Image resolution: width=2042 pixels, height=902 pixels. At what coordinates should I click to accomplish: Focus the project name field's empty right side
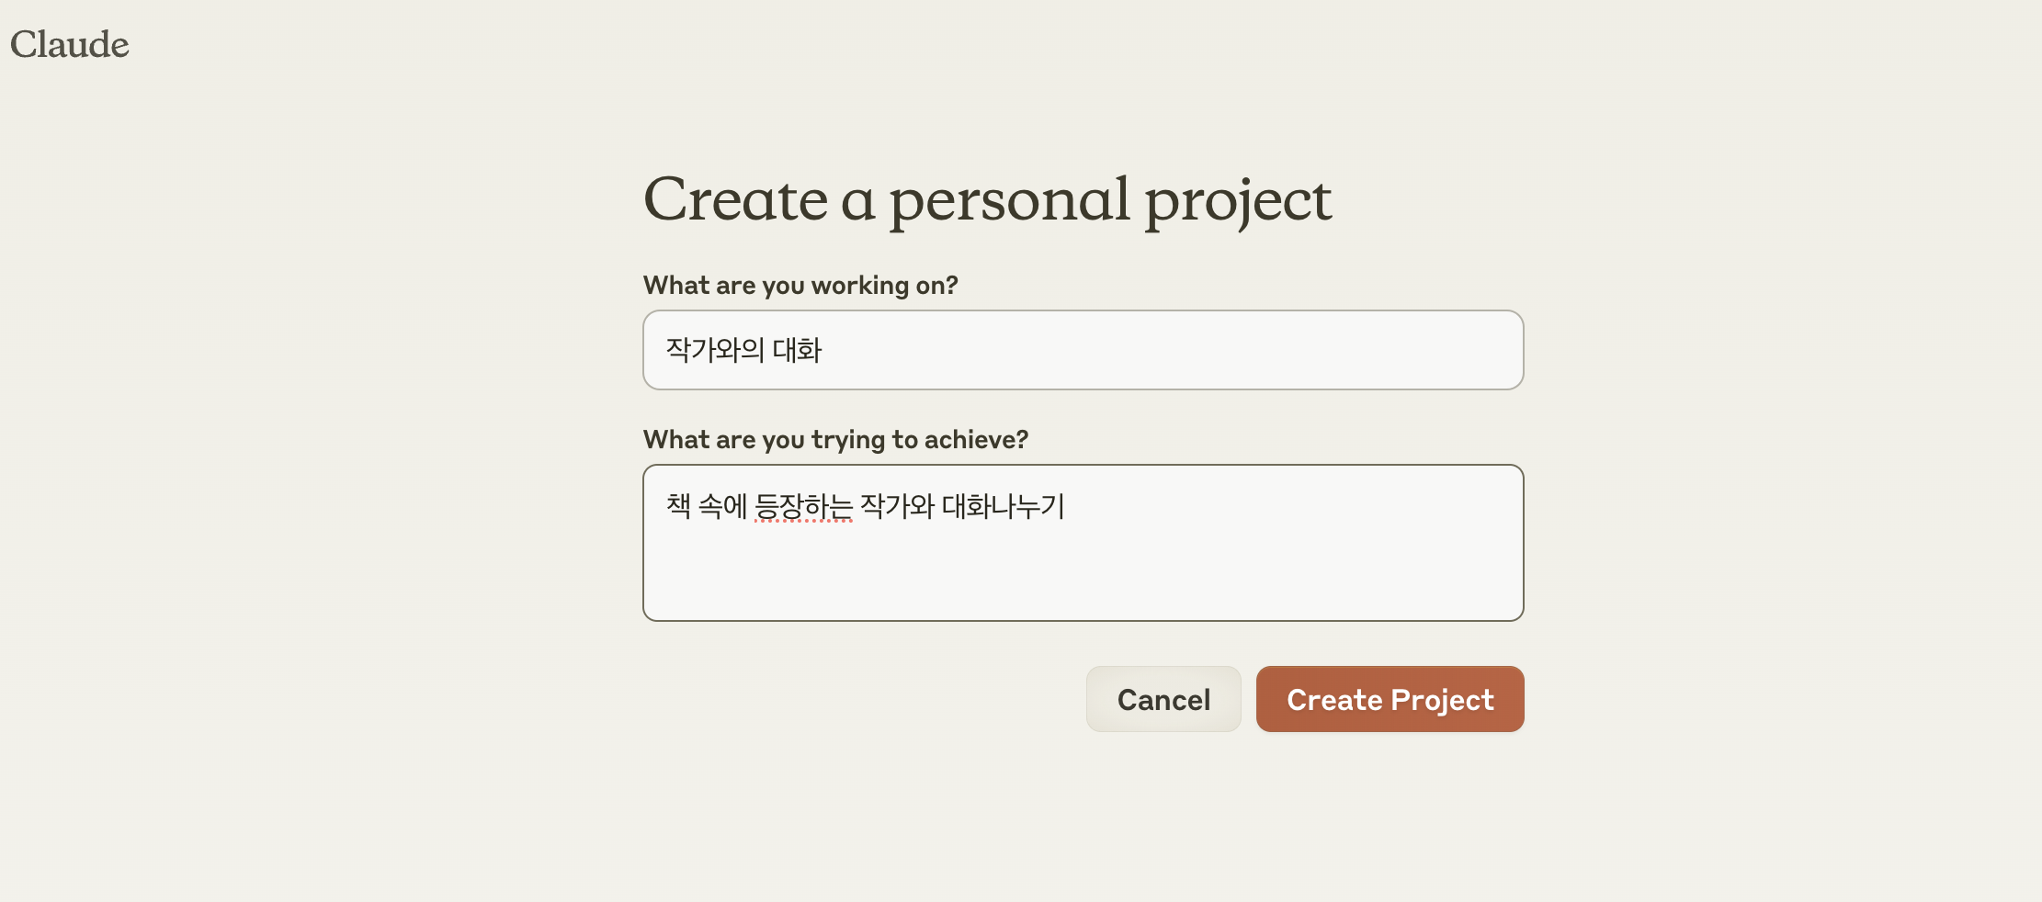point(1195,350)
